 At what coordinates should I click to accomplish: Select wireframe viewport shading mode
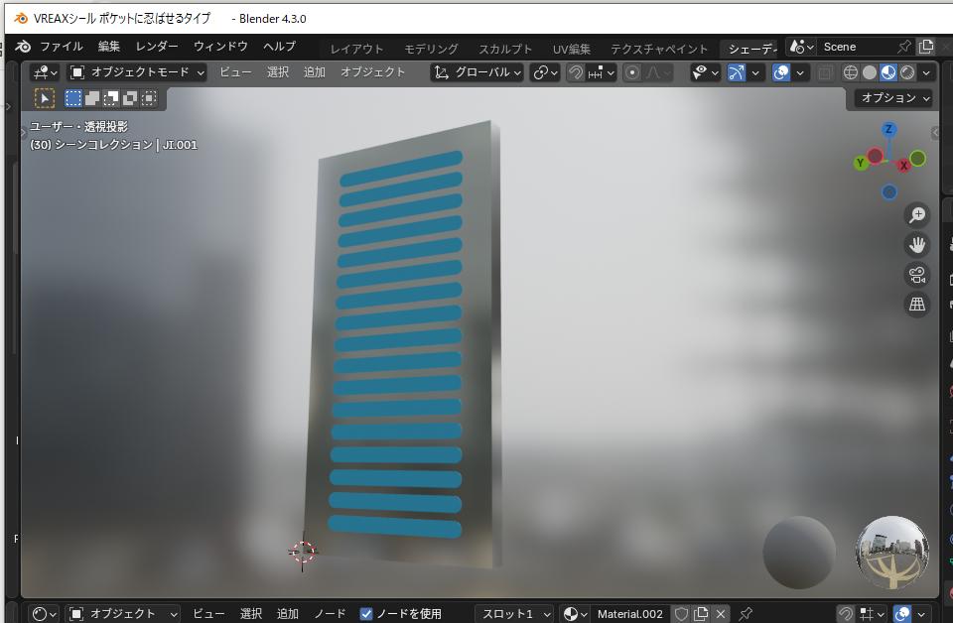pos(851,72)
